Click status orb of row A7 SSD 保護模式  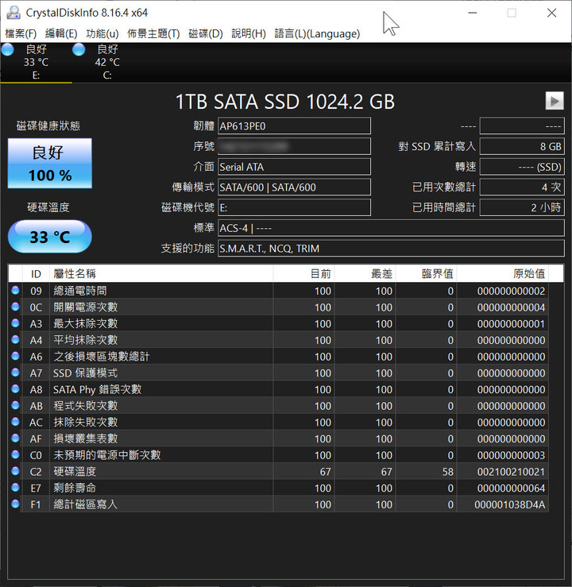(15, 373)
